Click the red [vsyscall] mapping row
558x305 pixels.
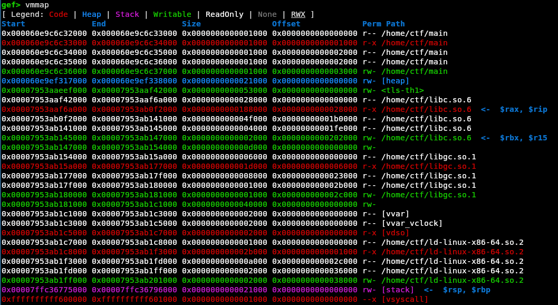(x=211, y=299)
